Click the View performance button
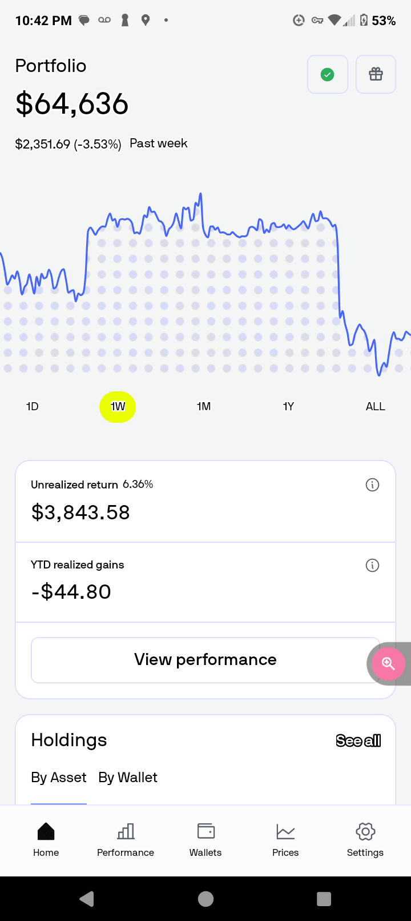 [x=205, y=660]
